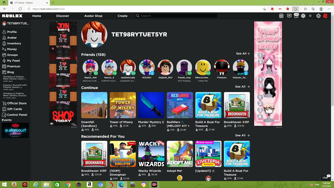Viewport: 334px width, 188px height.
Task: Open friend Pressure avatar
Action: click(222, 67)
